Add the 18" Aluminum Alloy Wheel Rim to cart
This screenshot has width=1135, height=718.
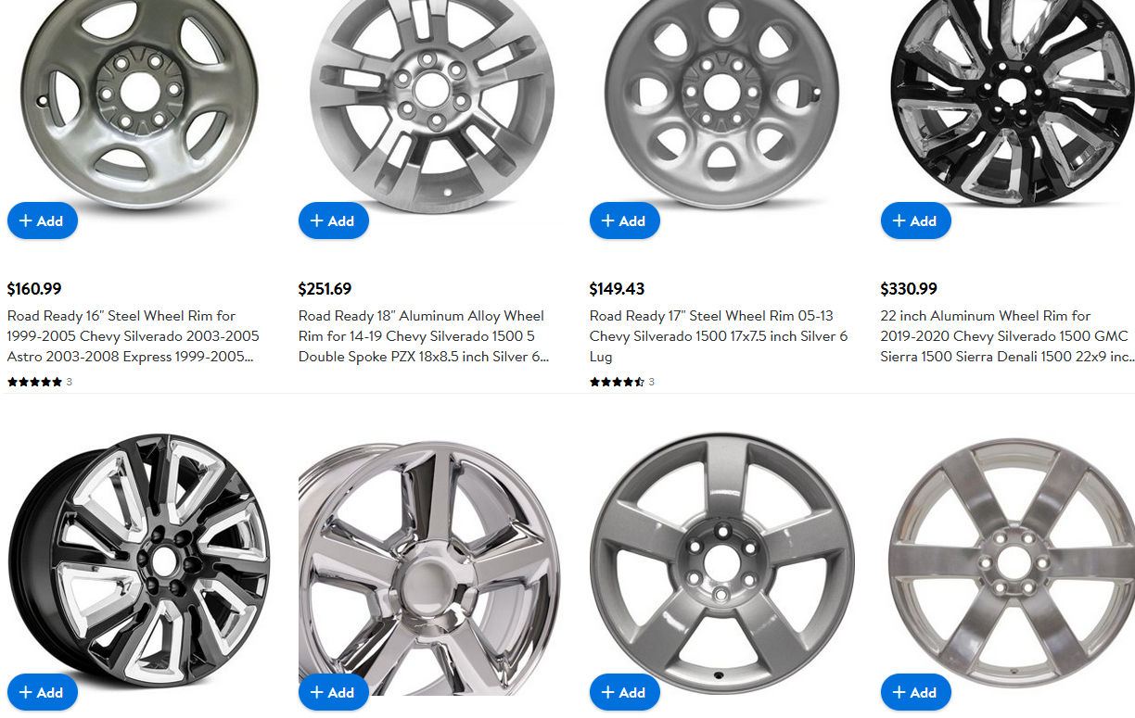pos(333,220)
